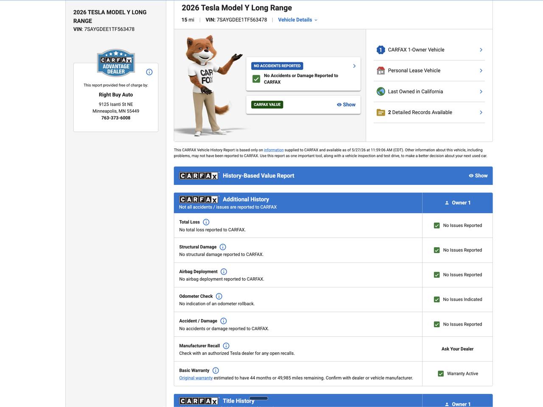
Task: Open the Detailed Records Available chevron
Action: [481, 112]
